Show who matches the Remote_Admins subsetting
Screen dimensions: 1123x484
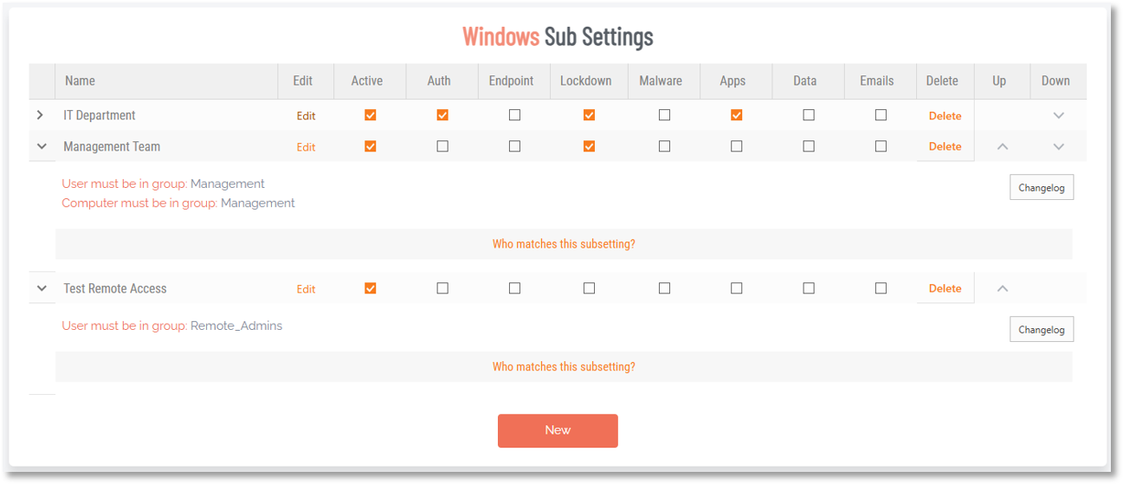(x=564, y=367)
